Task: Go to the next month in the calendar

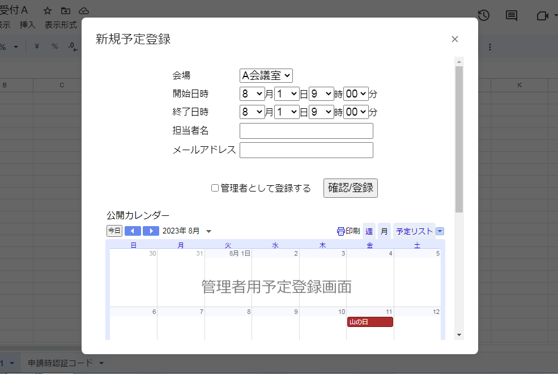Action: coord(151,231)
